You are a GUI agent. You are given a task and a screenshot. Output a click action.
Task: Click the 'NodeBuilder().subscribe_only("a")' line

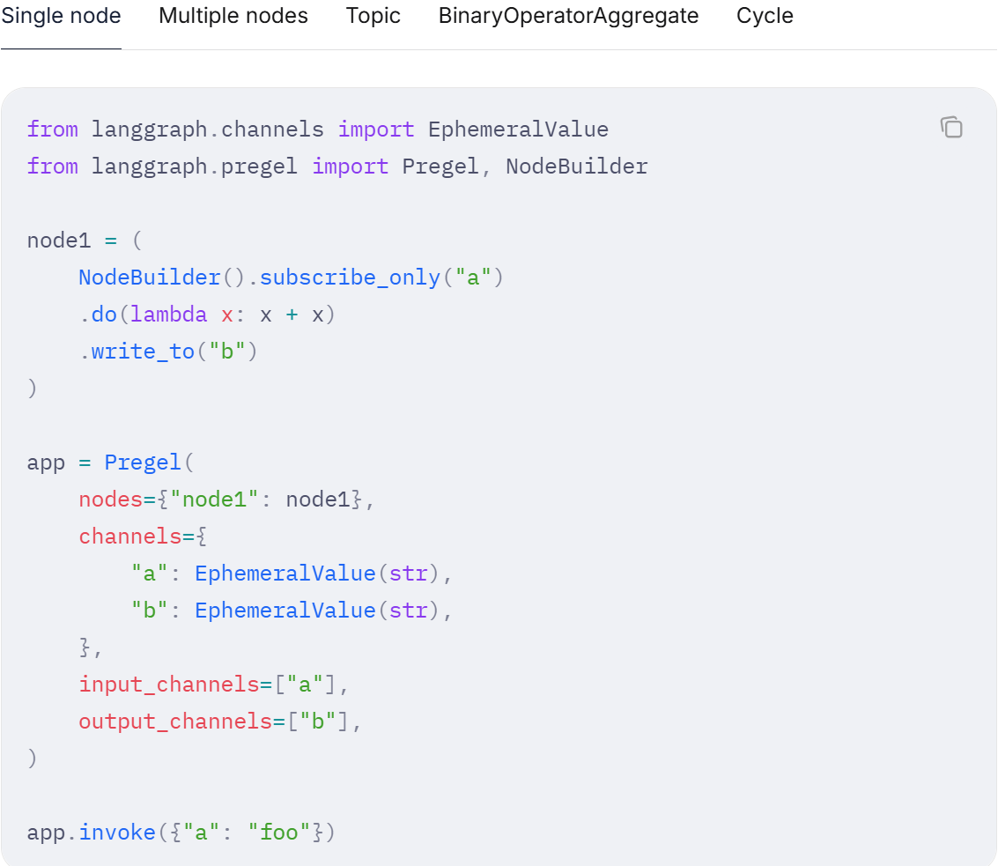tap(291, 278)
